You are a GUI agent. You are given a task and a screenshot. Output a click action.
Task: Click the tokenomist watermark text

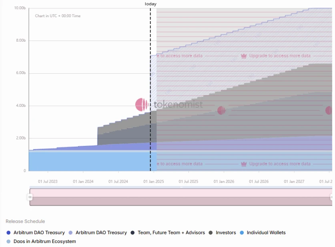point(178,105)
